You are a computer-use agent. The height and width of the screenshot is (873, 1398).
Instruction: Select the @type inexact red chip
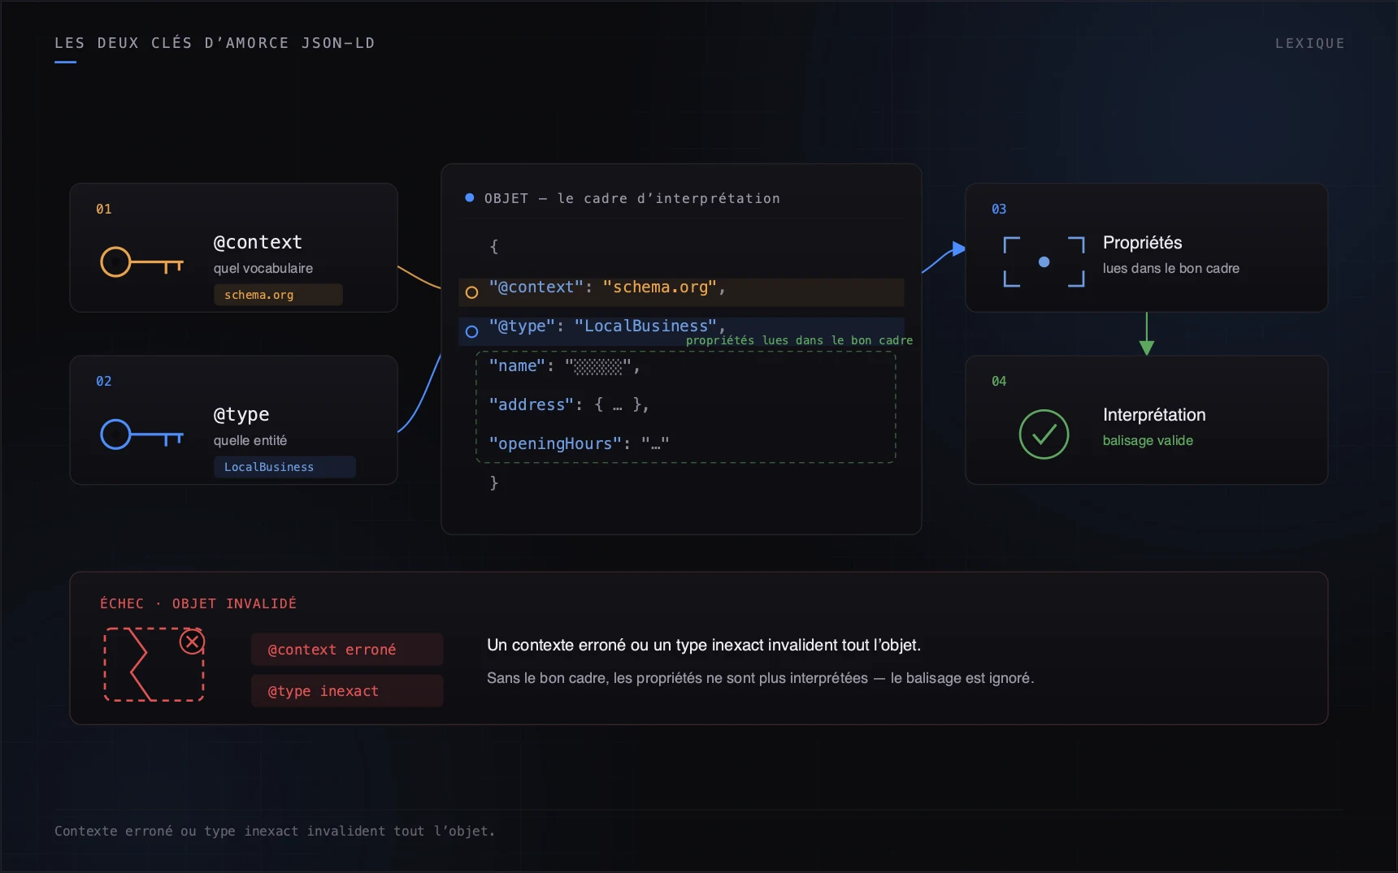(x=347, y=690)
